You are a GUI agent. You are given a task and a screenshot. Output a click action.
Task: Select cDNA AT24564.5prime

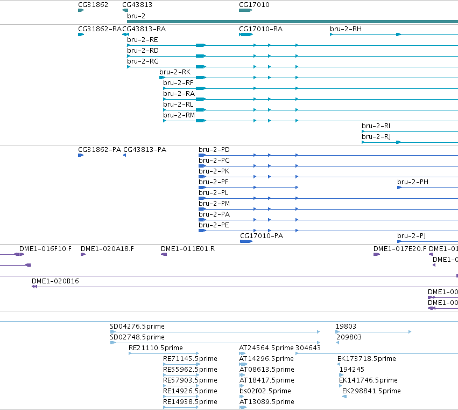point(266,348)
